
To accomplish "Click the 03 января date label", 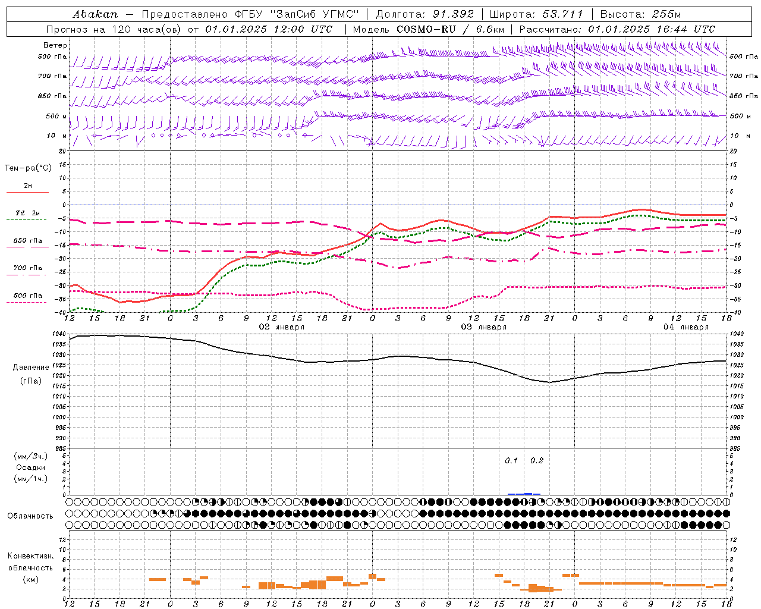I will pyautogui.click(x=484, y=327).
